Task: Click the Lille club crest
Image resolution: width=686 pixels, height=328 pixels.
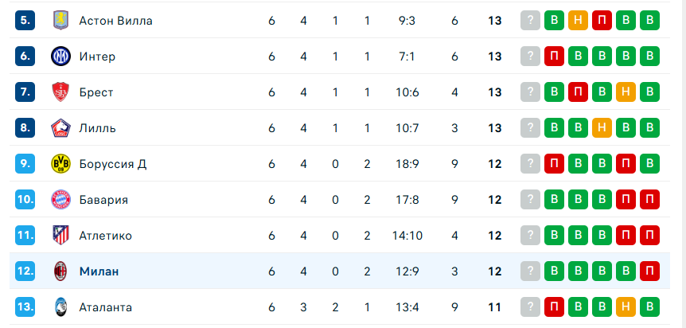Action: [60, 128]
